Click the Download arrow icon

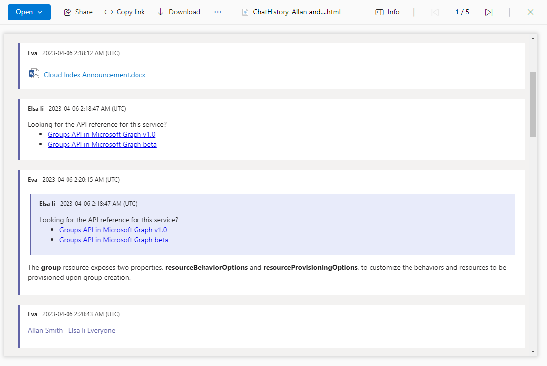(160, 12)
